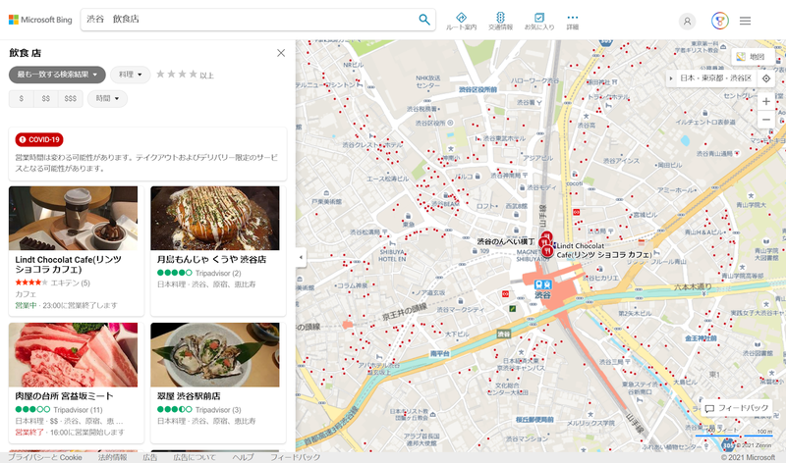Click the Microsoft Bing logo
The width and height of the screenshot is (786, 463).
pos(40,20)
